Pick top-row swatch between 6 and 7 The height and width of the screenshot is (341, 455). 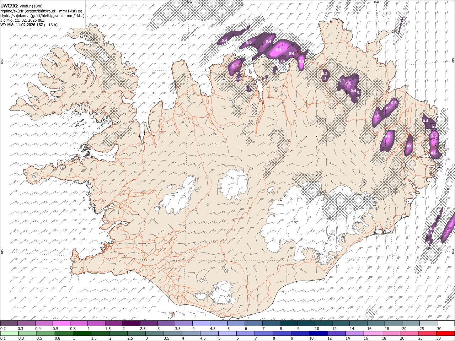pos(253,323)
